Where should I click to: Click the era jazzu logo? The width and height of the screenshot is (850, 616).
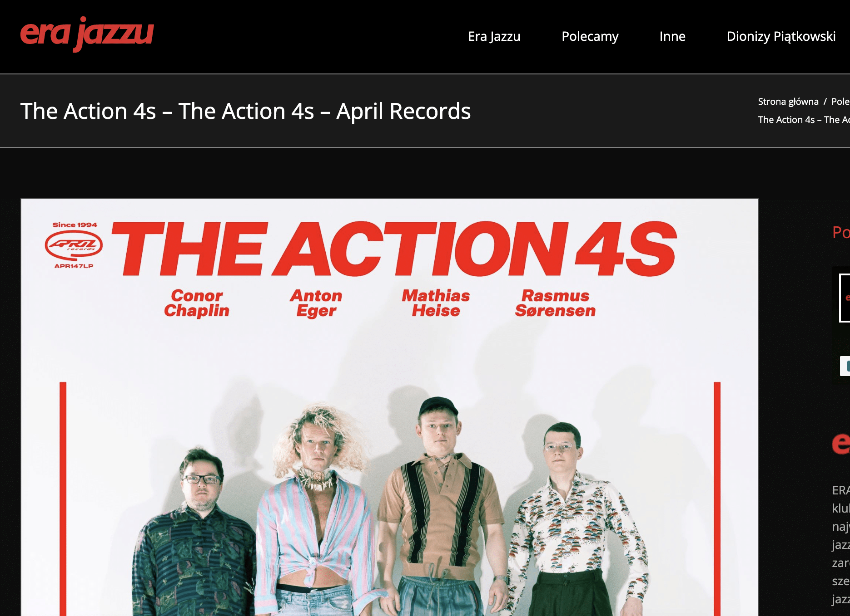coord(87,34)
